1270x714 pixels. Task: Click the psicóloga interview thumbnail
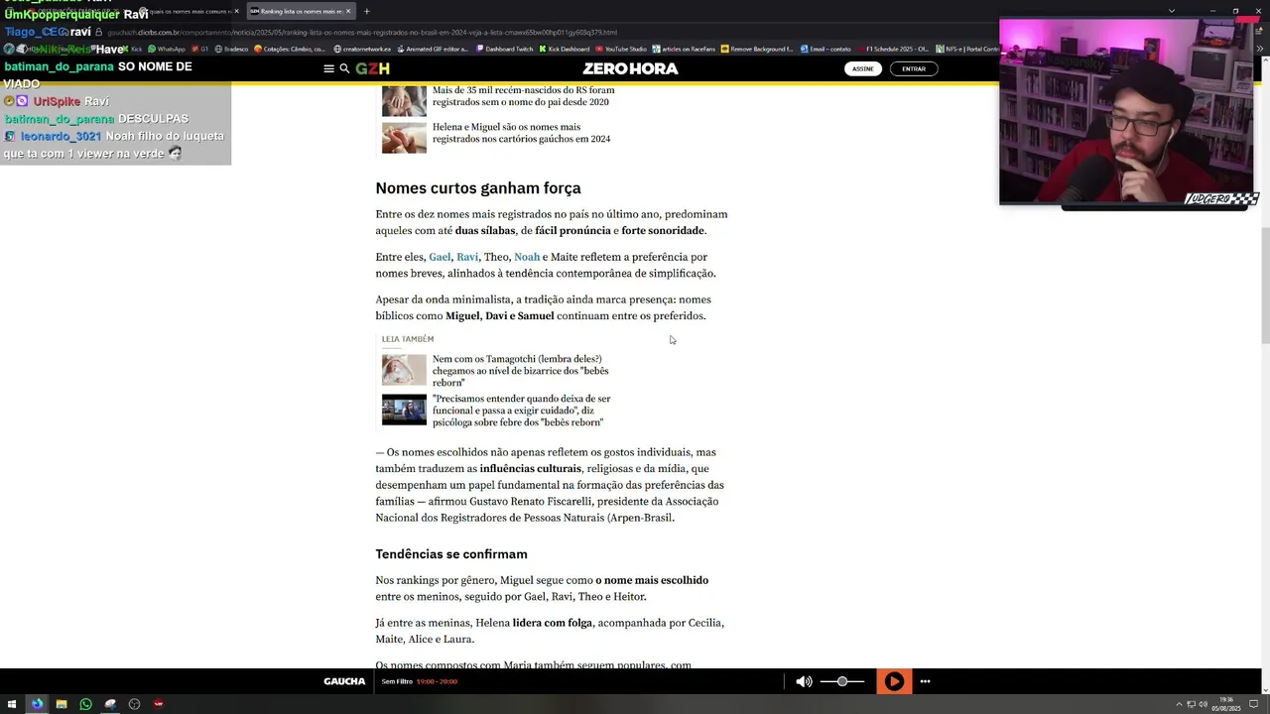[404, 410]
